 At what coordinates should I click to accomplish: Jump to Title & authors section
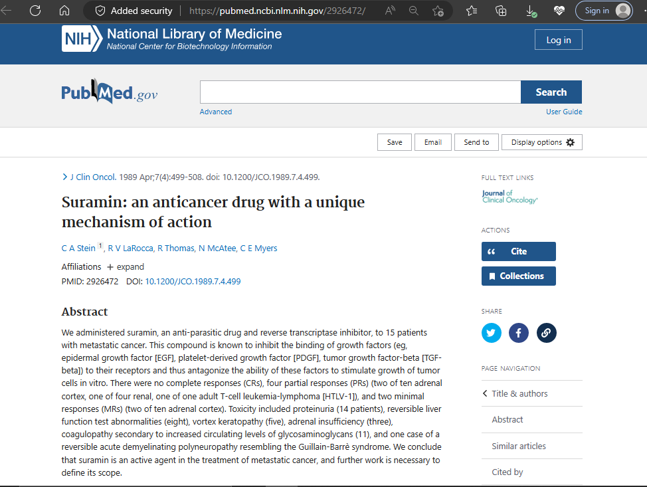519,394
